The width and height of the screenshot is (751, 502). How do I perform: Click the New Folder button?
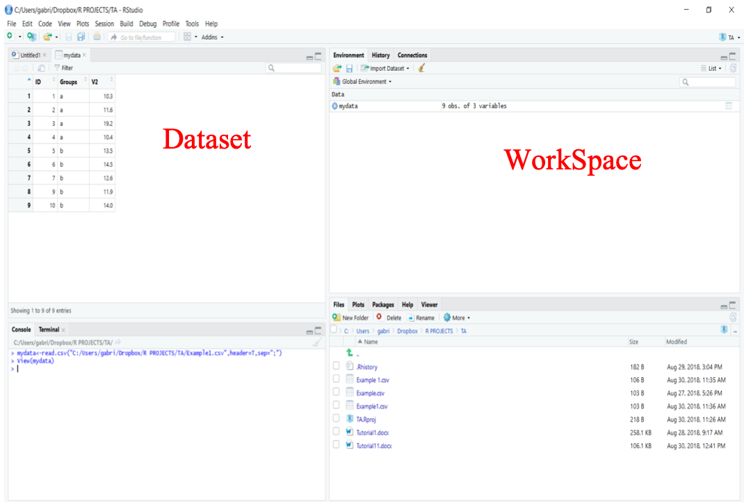coord(351,317)
